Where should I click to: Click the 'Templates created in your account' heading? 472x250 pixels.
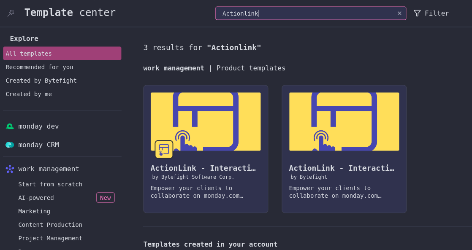[210, 244]
